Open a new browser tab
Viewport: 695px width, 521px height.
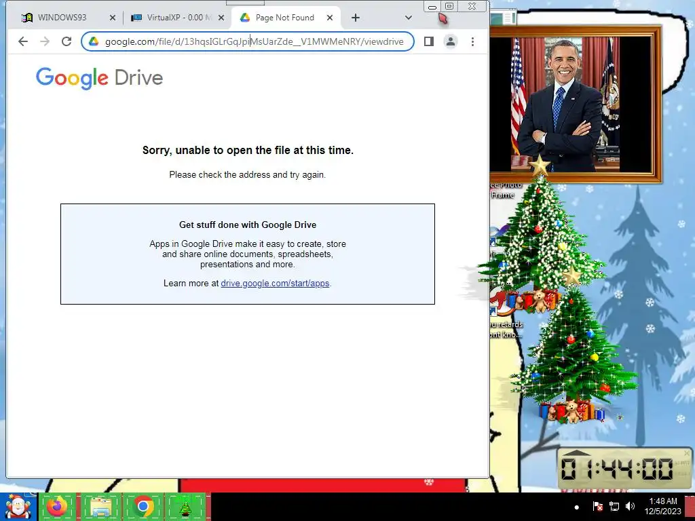tap(356, 18)
